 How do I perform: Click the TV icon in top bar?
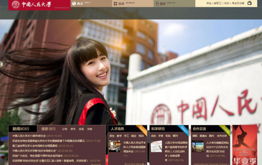point(249,3)
